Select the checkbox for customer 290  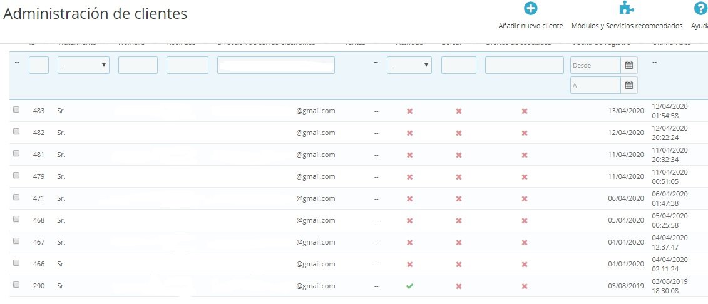(x=16, y=284)
